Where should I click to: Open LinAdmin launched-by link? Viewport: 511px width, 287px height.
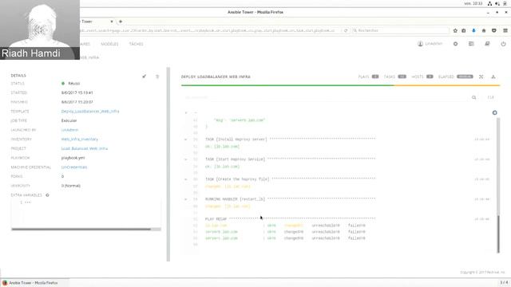69,130
